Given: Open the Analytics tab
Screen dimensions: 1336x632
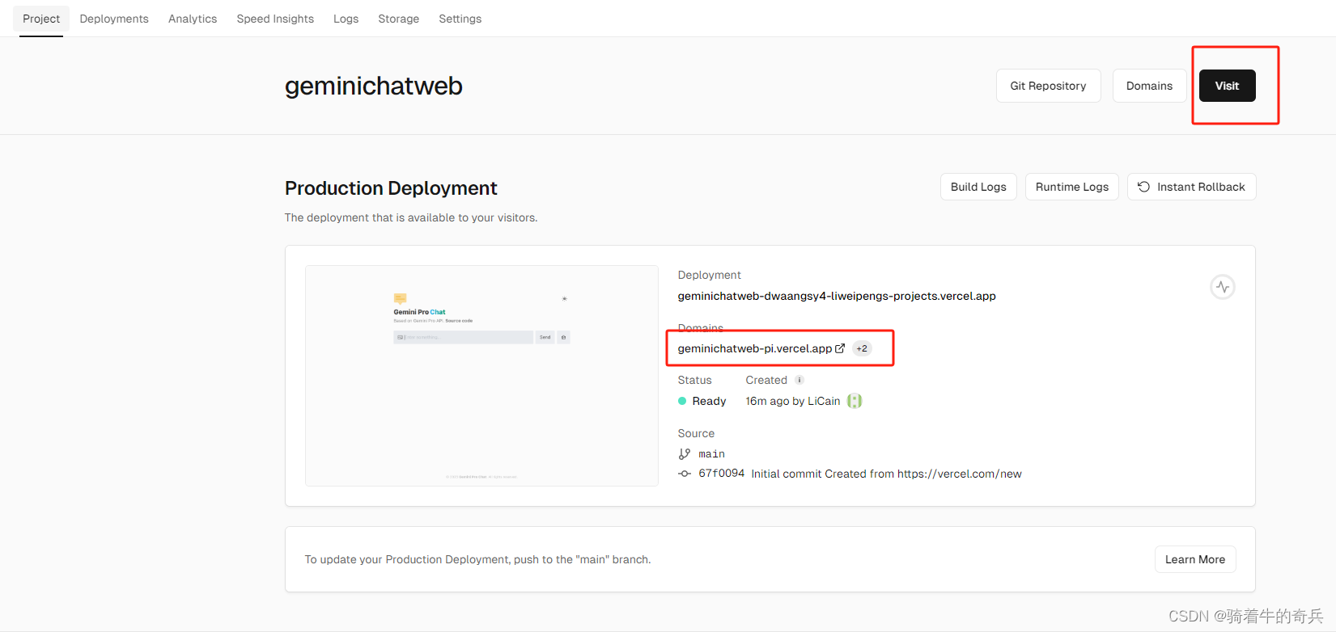Looking at the screenshot, I should [193, 19].
